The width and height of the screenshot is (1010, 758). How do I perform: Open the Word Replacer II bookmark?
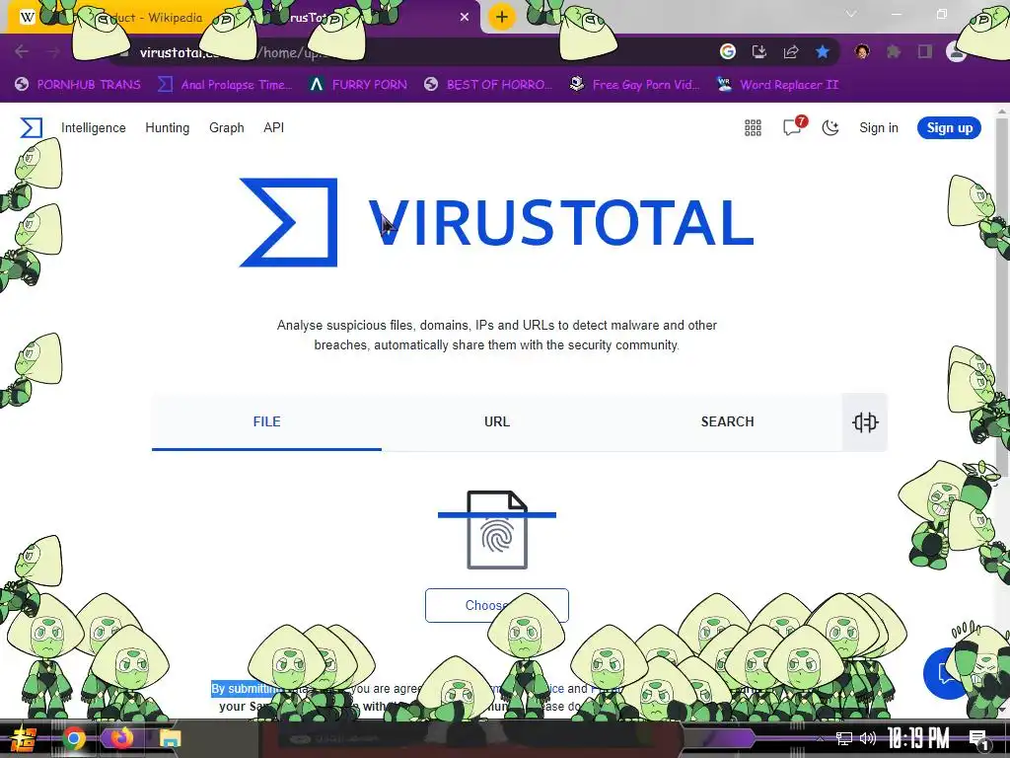778,85
